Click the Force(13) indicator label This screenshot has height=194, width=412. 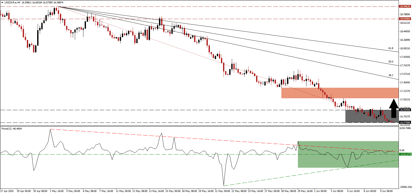12,129
